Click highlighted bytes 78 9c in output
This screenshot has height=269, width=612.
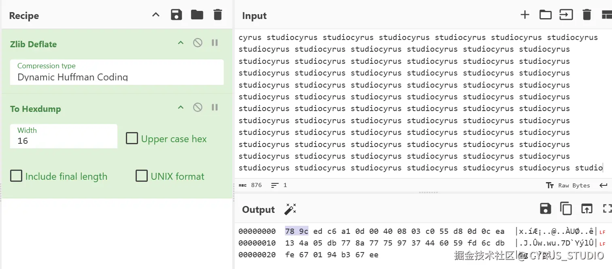tap(297, 231)
